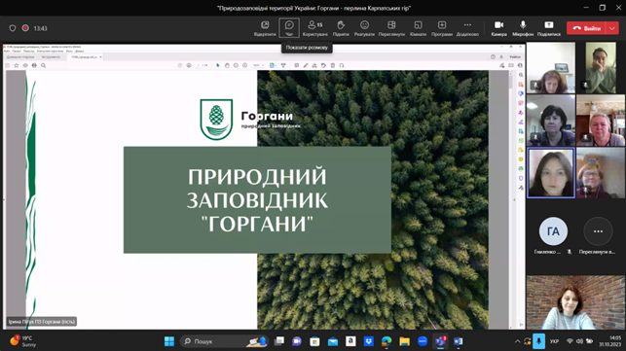Open the Додатково more actions menu
The width and height of the screenshot is (626, 351).
tap(467, 28)
